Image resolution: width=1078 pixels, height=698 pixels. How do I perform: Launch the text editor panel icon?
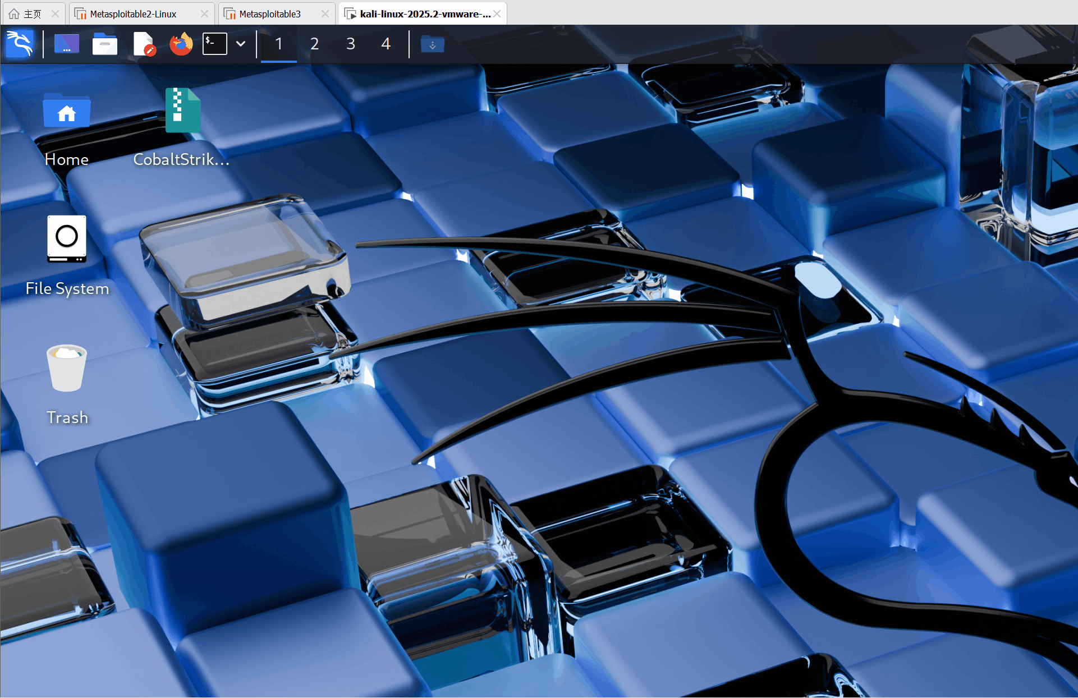tap(144, 44)
